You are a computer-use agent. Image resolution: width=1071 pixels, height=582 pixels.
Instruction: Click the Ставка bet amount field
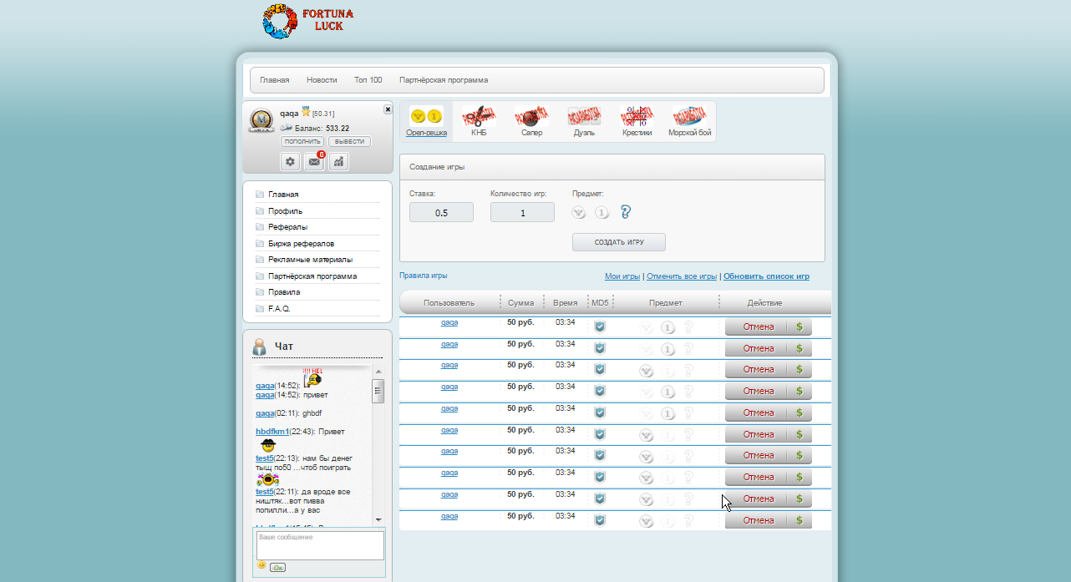[441, 213]
